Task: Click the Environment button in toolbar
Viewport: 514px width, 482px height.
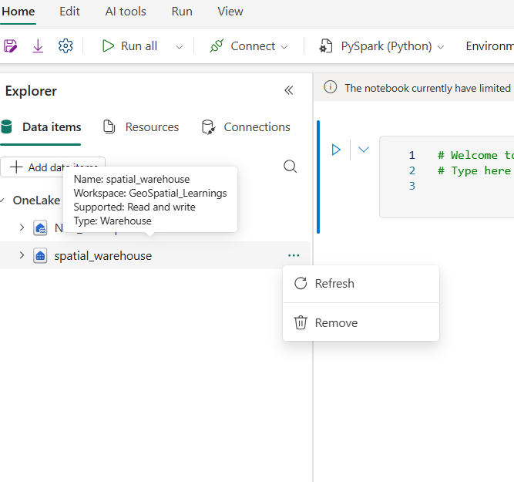Action: pyautogui.click(x=490, y=46)
